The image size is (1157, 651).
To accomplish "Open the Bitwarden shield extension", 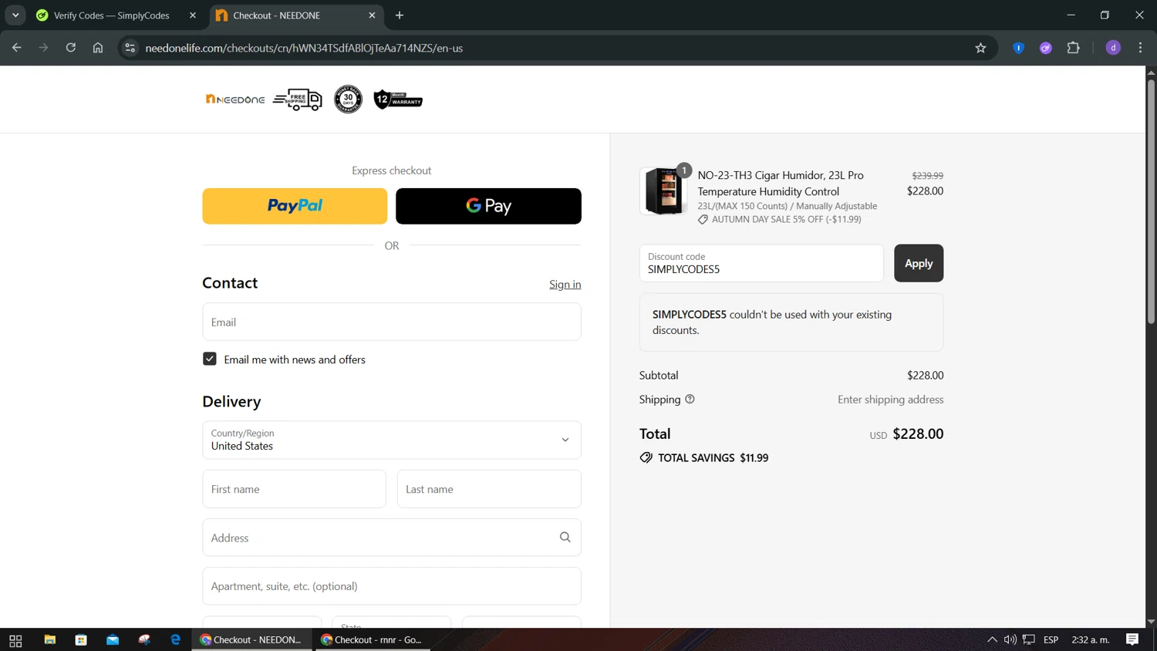I will pos(1018,48).
